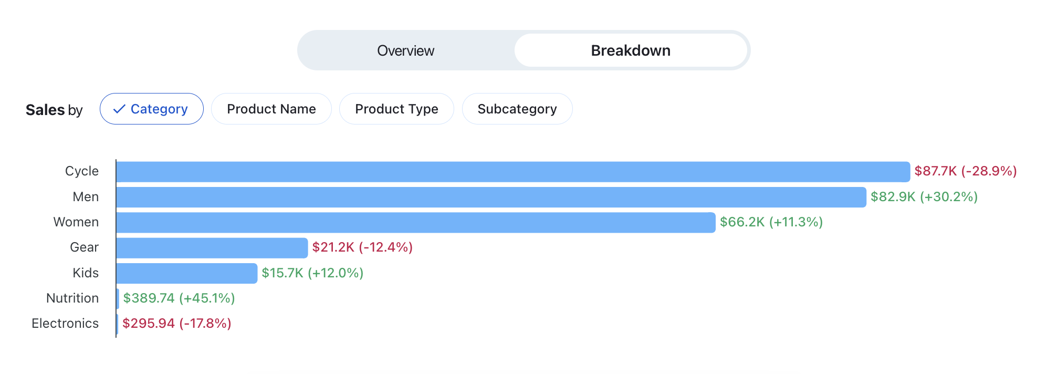
Task: Toggle the Category filter chip
Action: [x=152, y=109]
